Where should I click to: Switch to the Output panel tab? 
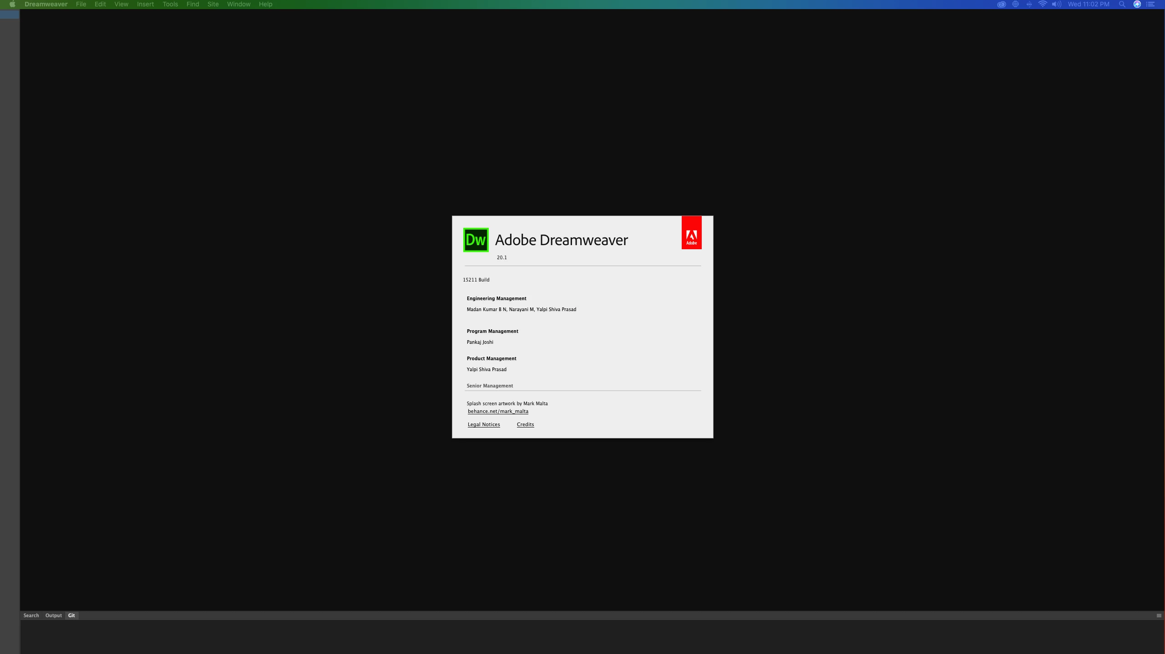[53, 615]
